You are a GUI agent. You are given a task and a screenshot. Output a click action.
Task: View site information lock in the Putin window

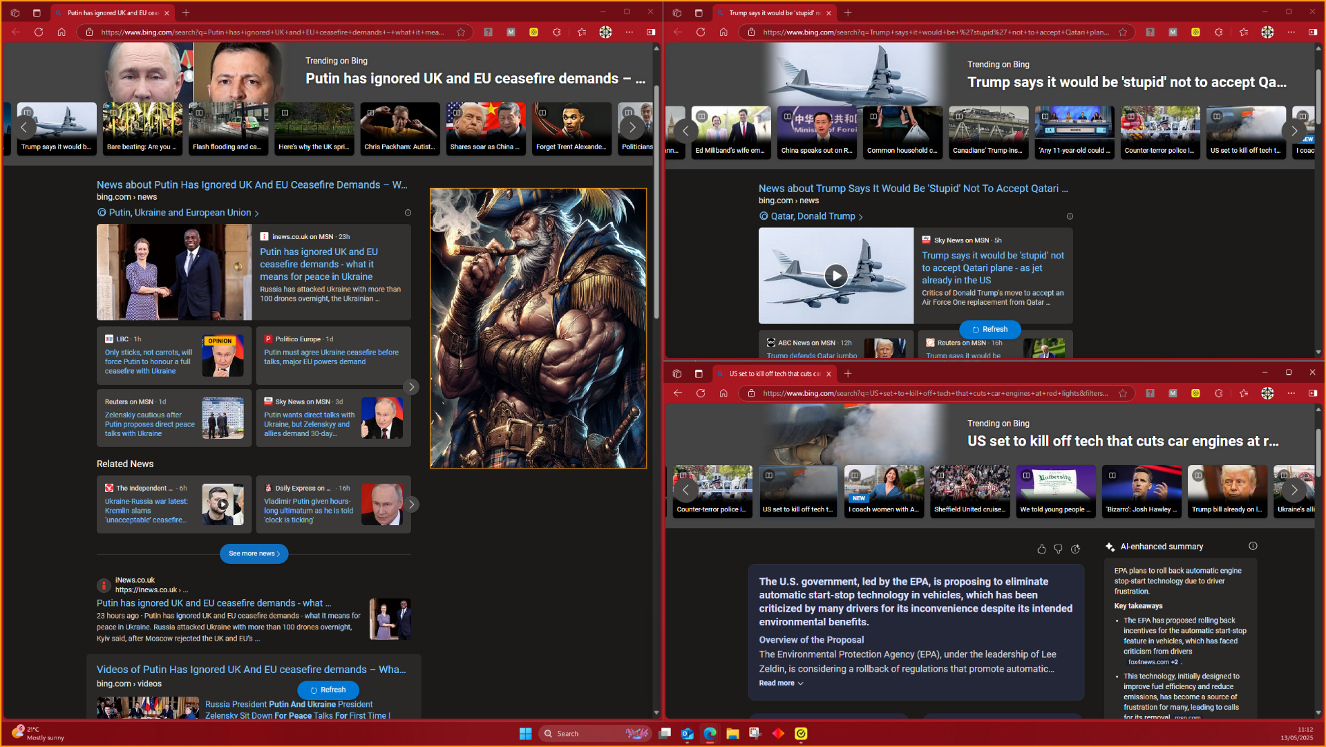click(x=89, y=32)
